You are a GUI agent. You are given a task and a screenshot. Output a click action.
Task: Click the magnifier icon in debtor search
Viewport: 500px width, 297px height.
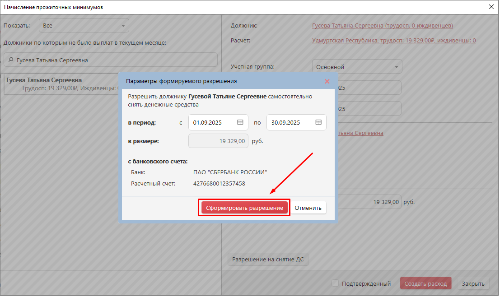[11, 60]
